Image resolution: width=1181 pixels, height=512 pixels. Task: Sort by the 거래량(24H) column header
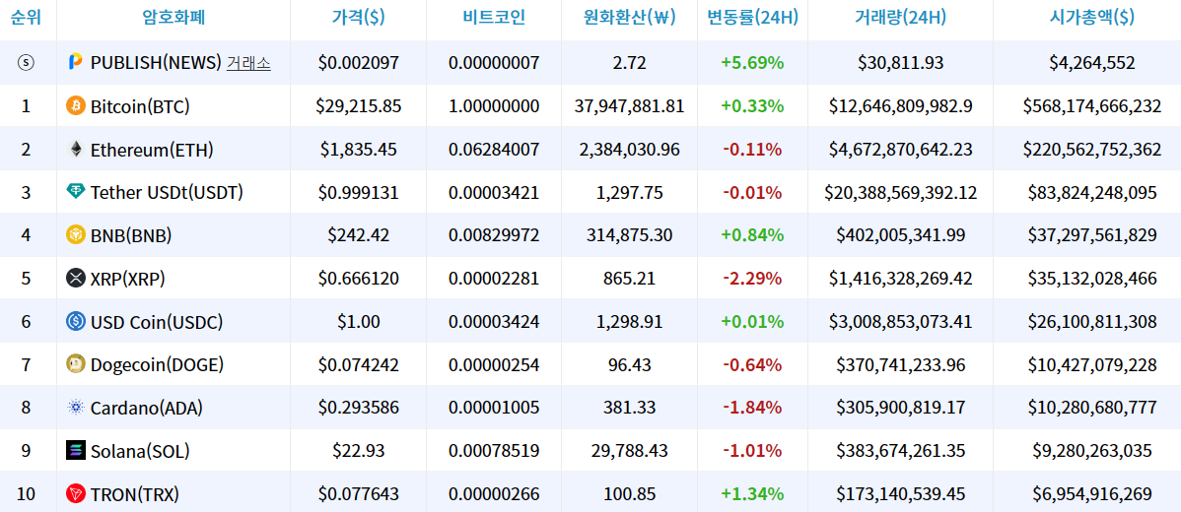[x=901, y=18]
